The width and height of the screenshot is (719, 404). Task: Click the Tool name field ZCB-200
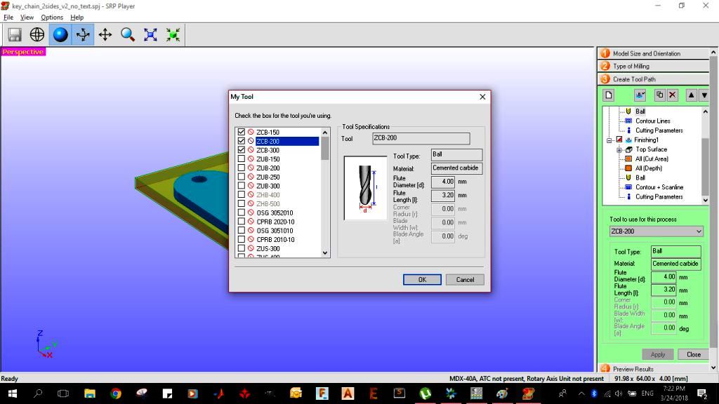(421, 138)
